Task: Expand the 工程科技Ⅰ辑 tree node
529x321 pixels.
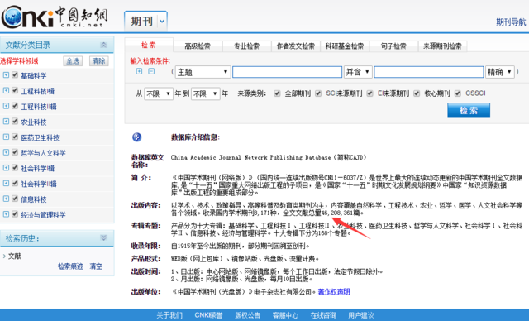Action: coord(6,90)
